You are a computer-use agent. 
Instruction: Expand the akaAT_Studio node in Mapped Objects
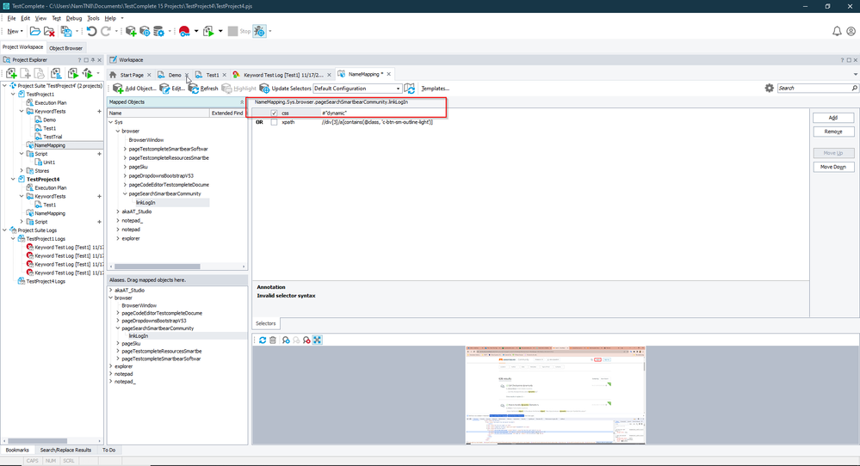[x=118, y=212]
